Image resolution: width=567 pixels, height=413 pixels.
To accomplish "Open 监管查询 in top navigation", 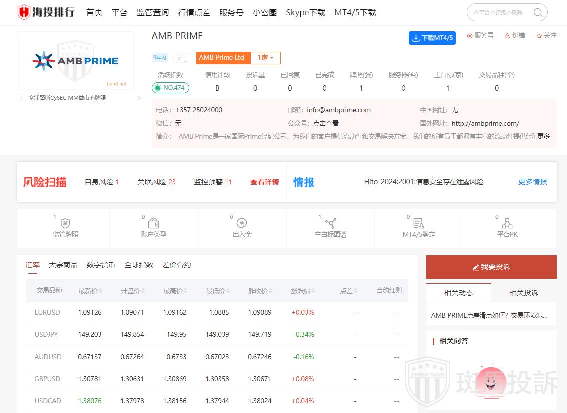I will (153, 13).
